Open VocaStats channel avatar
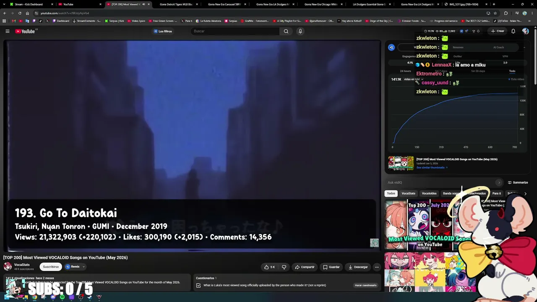 tap(8, 266)
